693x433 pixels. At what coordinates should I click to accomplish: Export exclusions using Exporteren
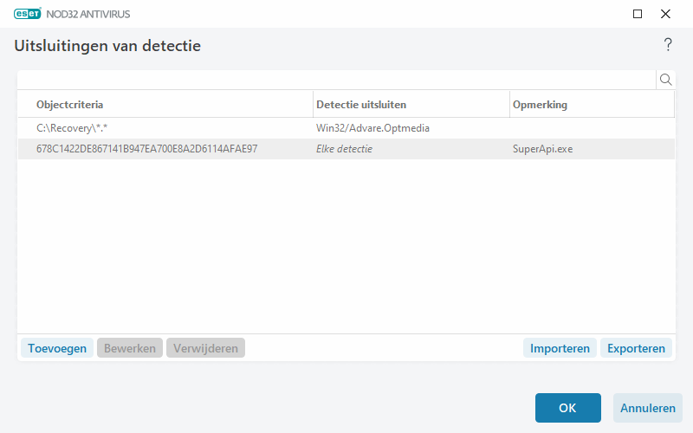coord(637,348)
